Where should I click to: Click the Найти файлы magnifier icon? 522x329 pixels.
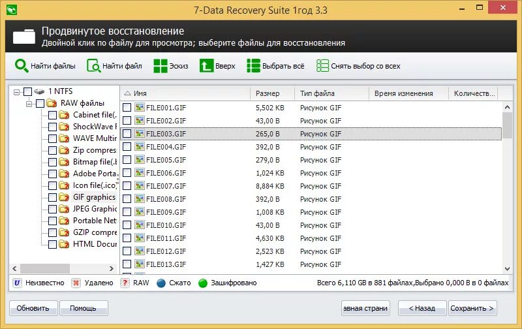point(22,66)
